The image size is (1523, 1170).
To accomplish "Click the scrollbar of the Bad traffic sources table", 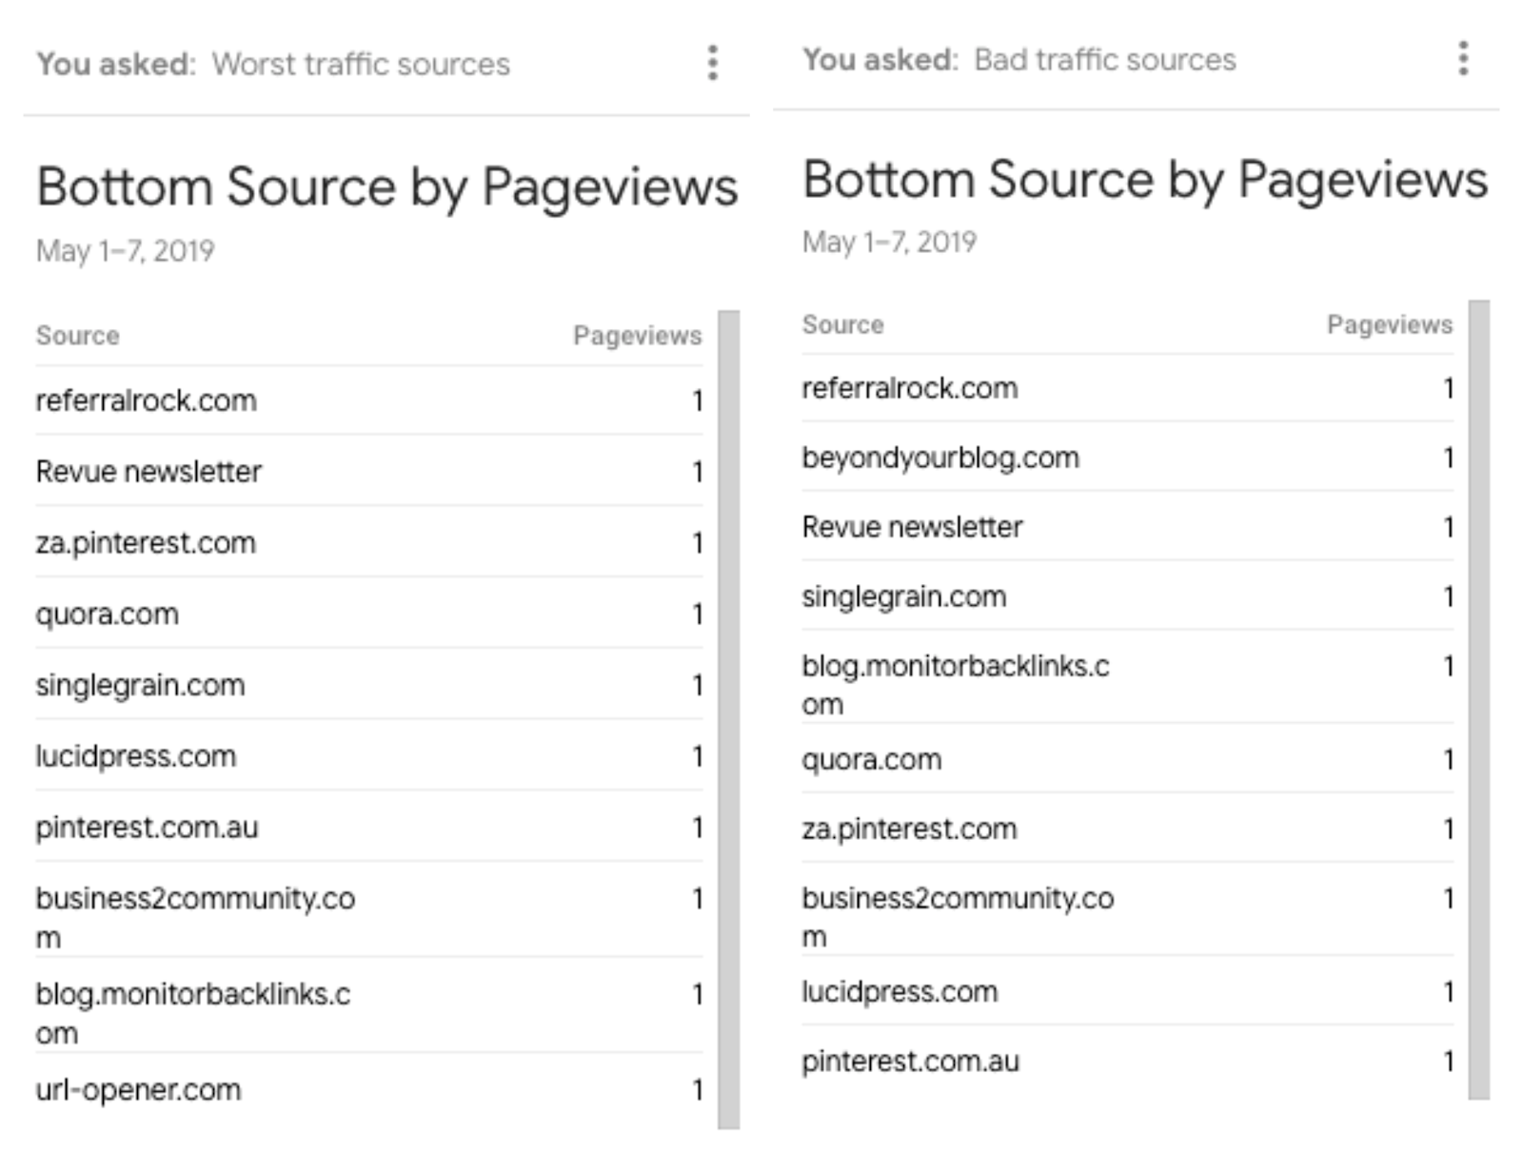I will pos(1479,699).
